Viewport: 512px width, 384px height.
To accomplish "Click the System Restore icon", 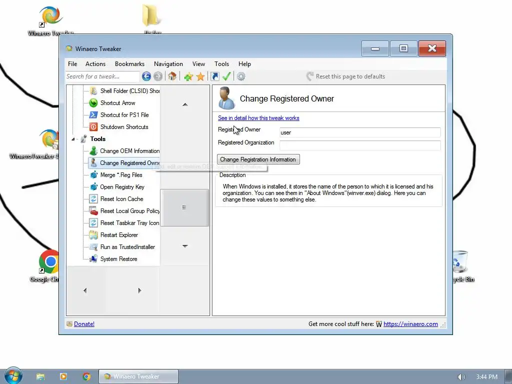I will [93, 259].
